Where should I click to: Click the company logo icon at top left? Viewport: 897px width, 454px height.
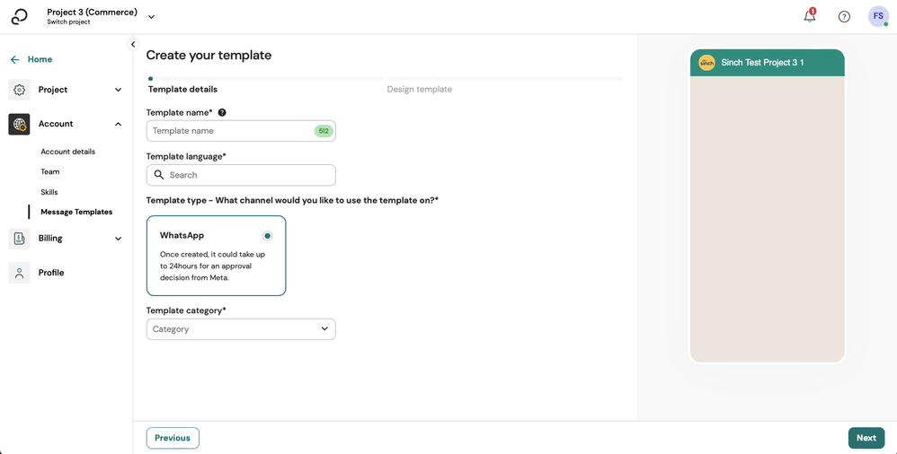20,16
